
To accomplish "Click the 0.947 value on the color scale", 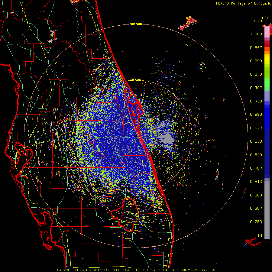I will (x=256, y=47).
